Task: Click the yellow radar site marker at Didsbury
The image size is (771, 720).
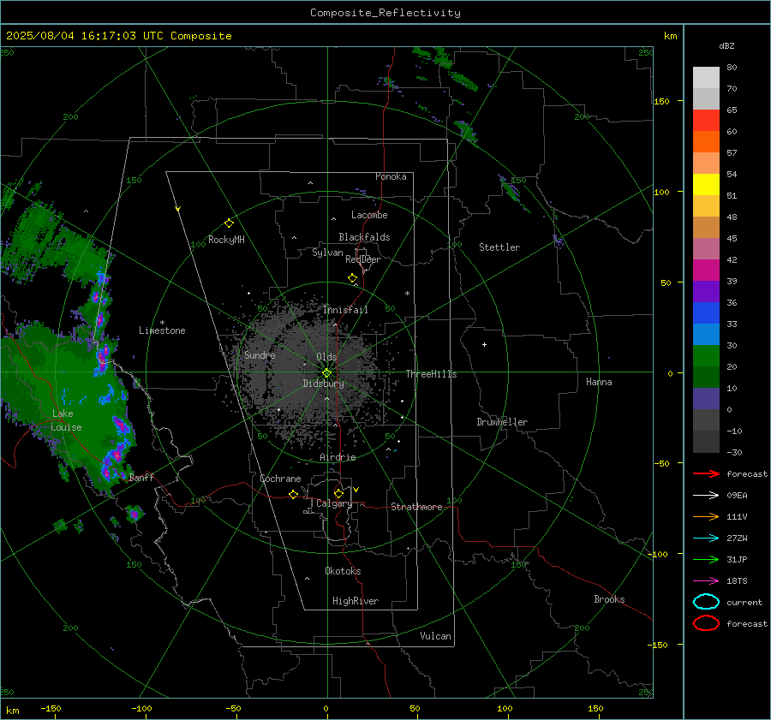Action: click(x=327, y=373)
